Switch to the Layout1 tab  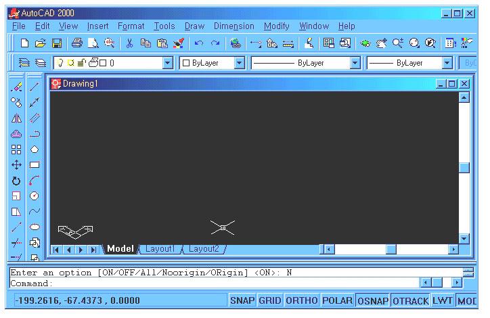(x=160, y=249)
